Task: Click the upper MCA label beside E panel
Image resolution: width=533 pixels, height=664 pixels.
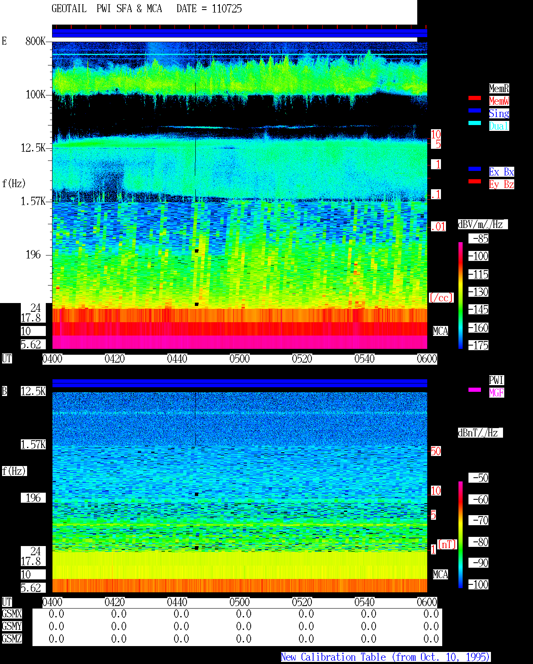Action: pyautogui.click(x=441, y=331)
